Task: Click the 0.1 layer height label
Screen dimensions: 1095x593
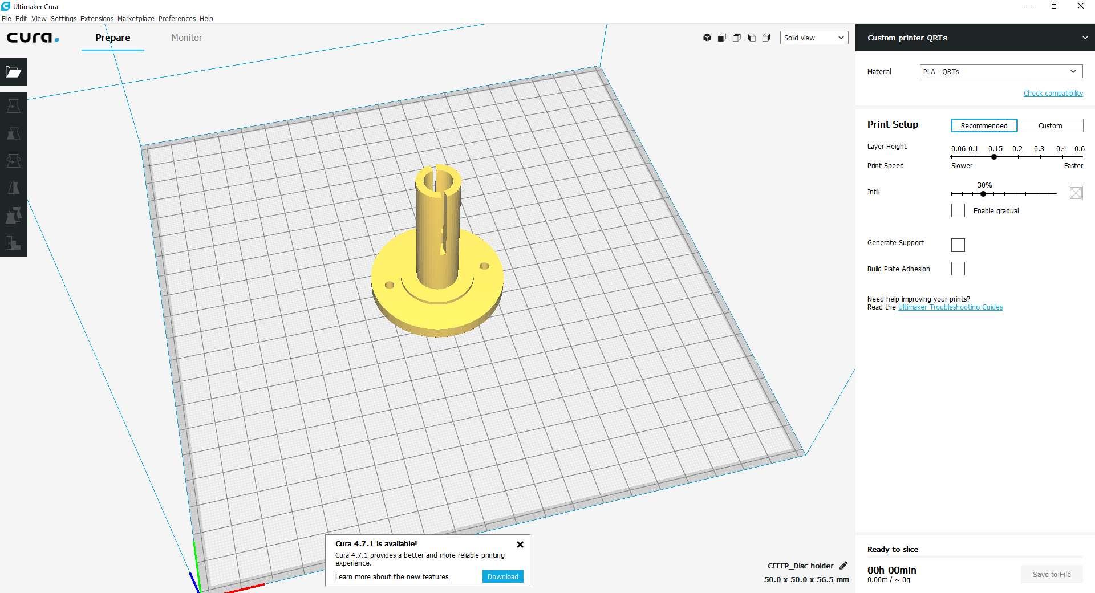Action: tap(974, 148)
